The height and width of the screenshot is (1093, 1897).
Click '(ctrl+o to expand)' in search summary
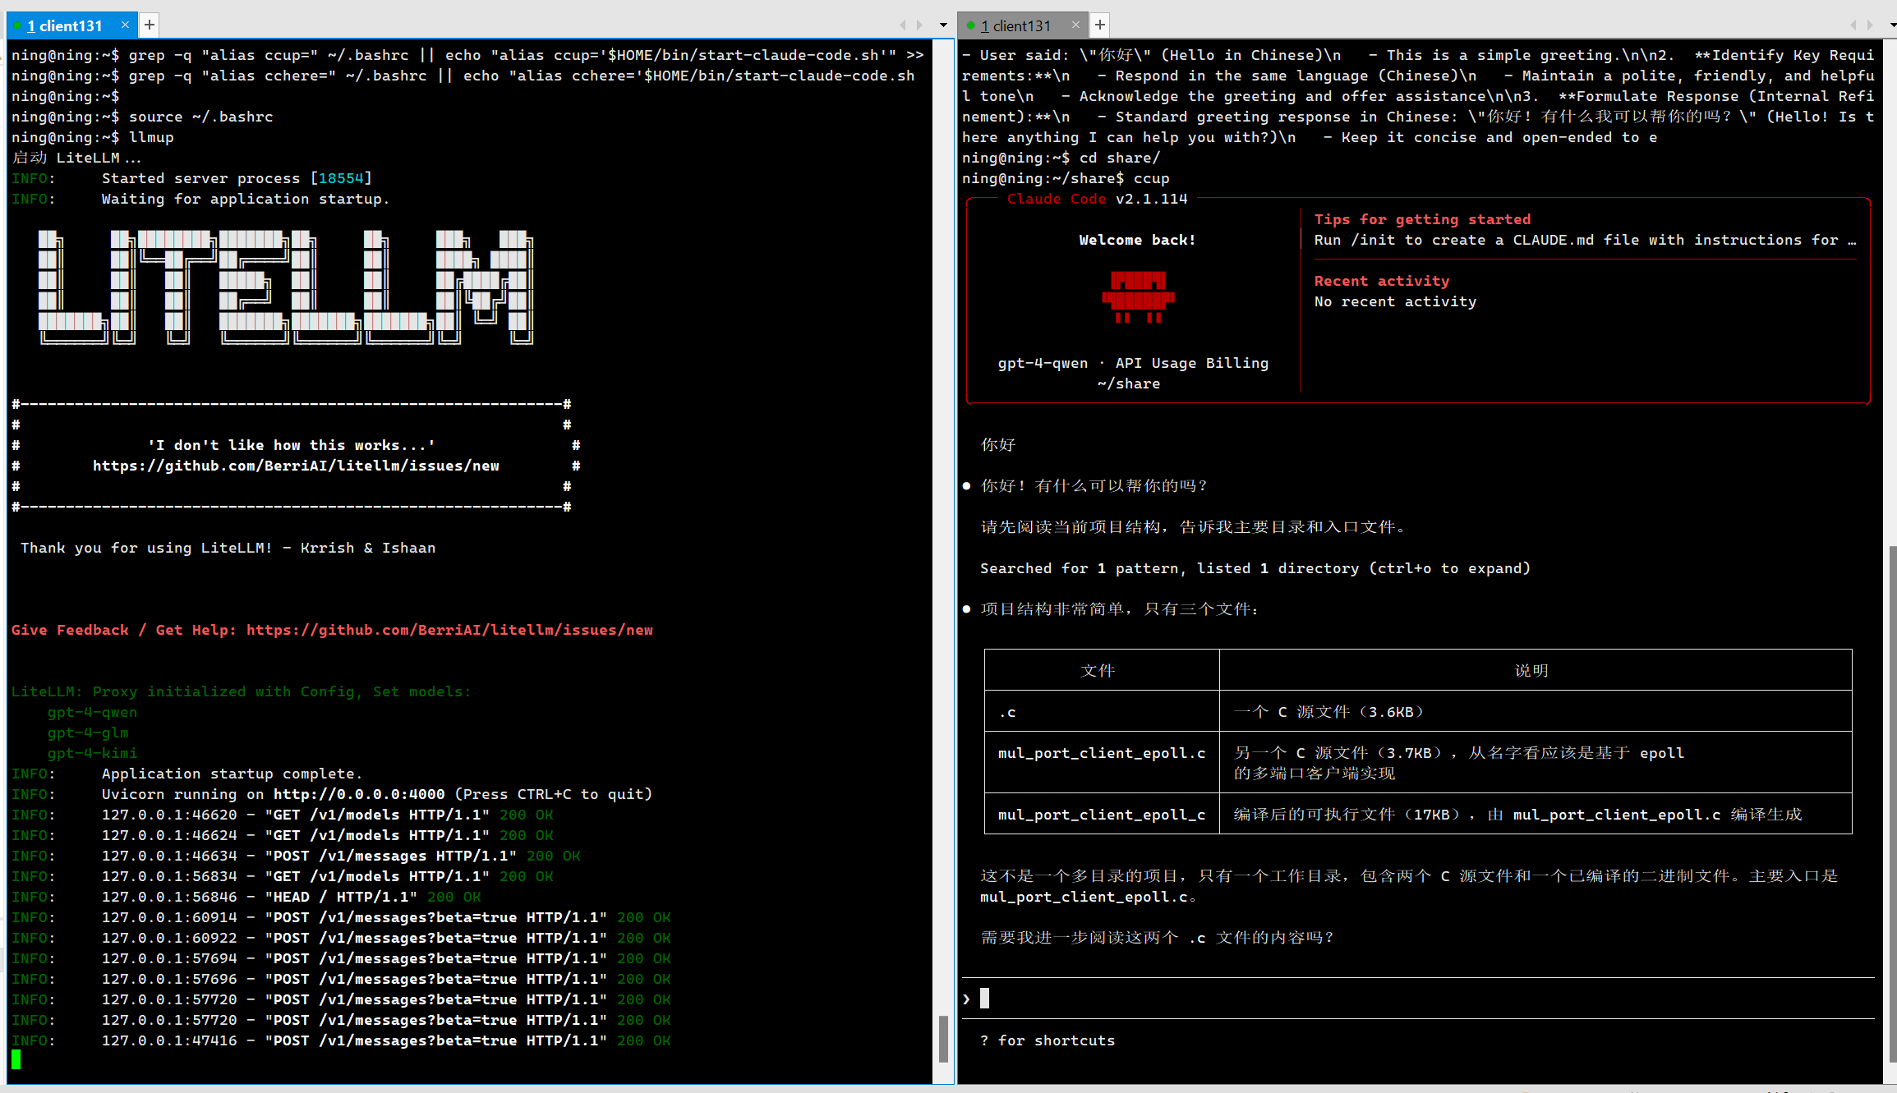click(x=1449, y=568)
